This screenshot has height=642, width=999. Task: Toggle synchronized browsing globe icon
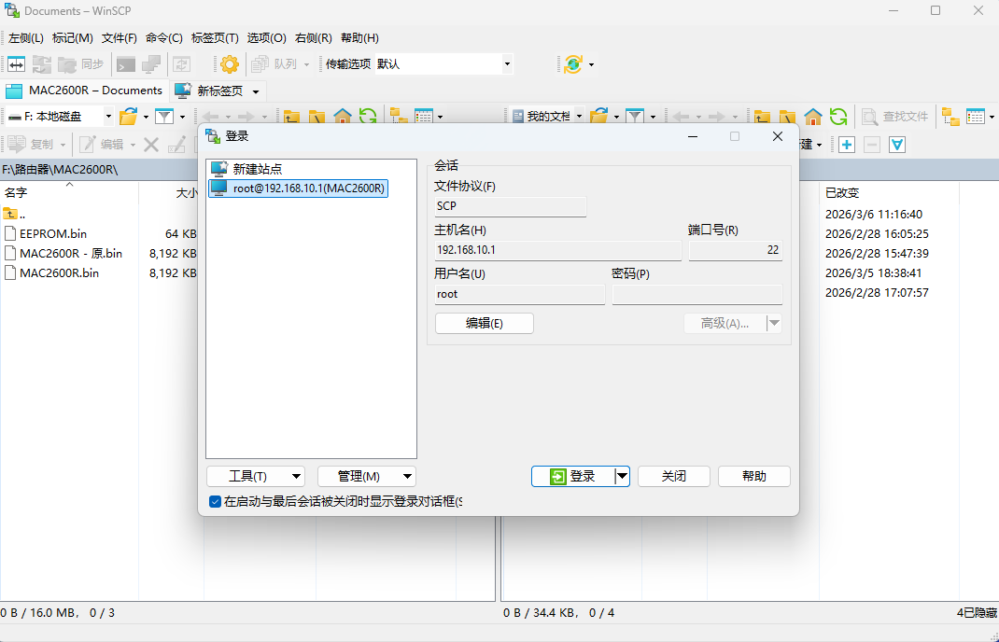[572, 63]
